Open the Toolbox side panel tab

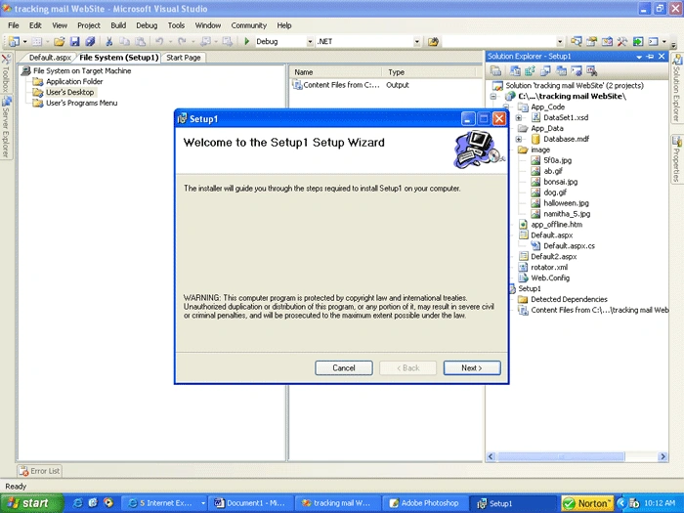6,73
